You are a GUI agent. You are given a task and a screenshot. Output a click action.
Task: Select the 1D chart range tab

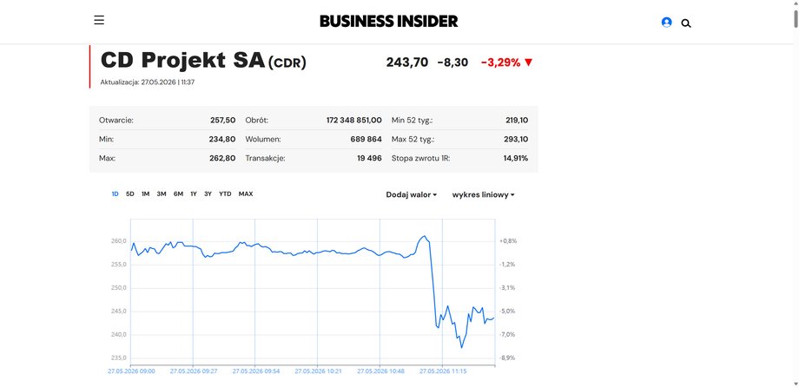tap(116, 194)
